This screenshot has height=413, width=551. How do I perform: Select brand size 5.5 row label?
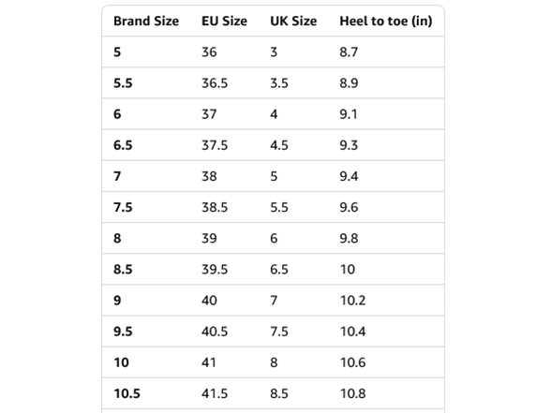(123, 83)
